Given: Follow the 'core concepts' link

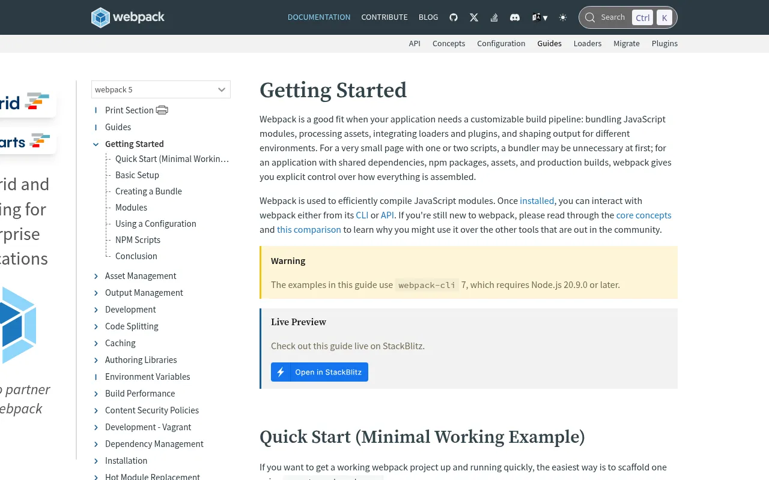Looking at the screenshot, I should pos(644,215).
